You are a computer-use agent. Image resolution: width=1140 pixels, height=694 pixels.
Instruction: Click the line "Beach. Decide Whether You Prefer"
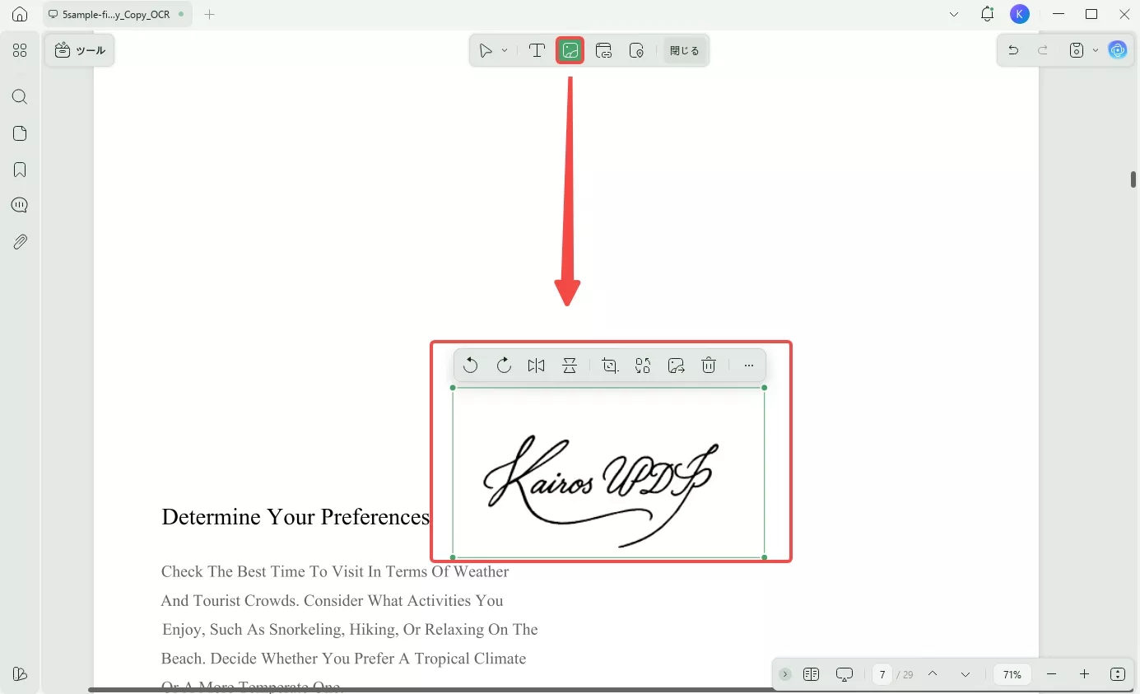(343, 659)
